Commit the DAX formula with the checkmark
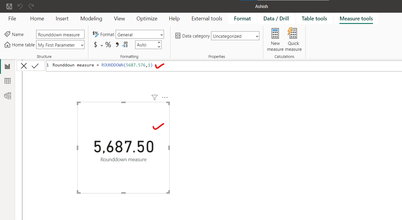 click(36, 66)
